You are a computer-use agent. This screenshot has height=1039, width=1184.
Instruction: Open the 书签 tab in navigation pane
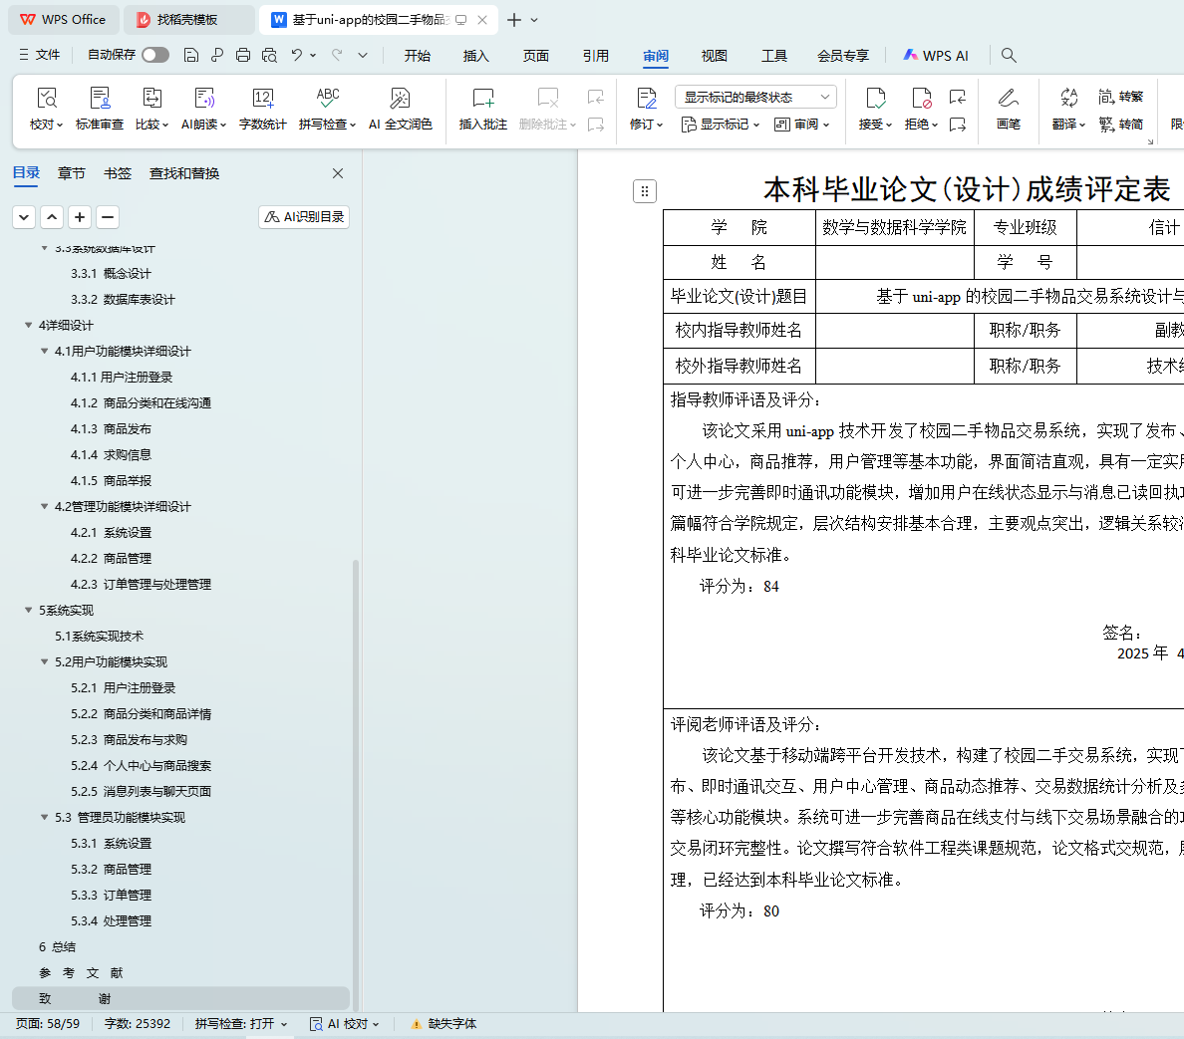[117, 173]
